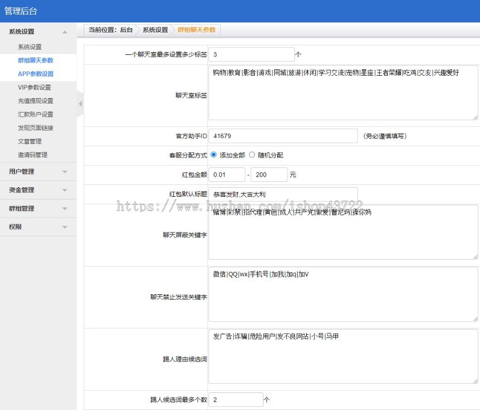Open the 汇款账户设置 sidebar item
Screen dimensions: 480x410
pyautogui.click(x=36, y=114)
